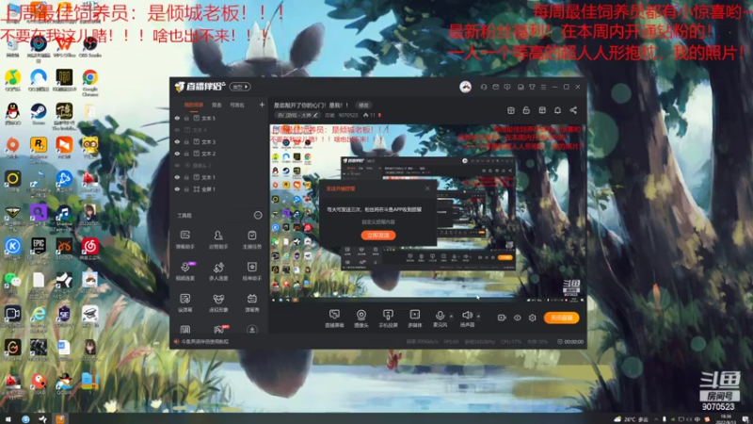
Task: Open the OBS Studio desktop shortcut
Action: [89, 46]
